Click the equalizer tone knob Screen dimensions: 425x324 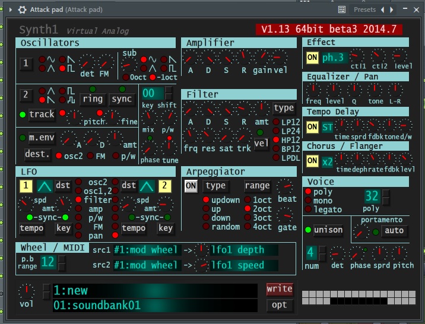pyautogui.click(x=375, y=90)
